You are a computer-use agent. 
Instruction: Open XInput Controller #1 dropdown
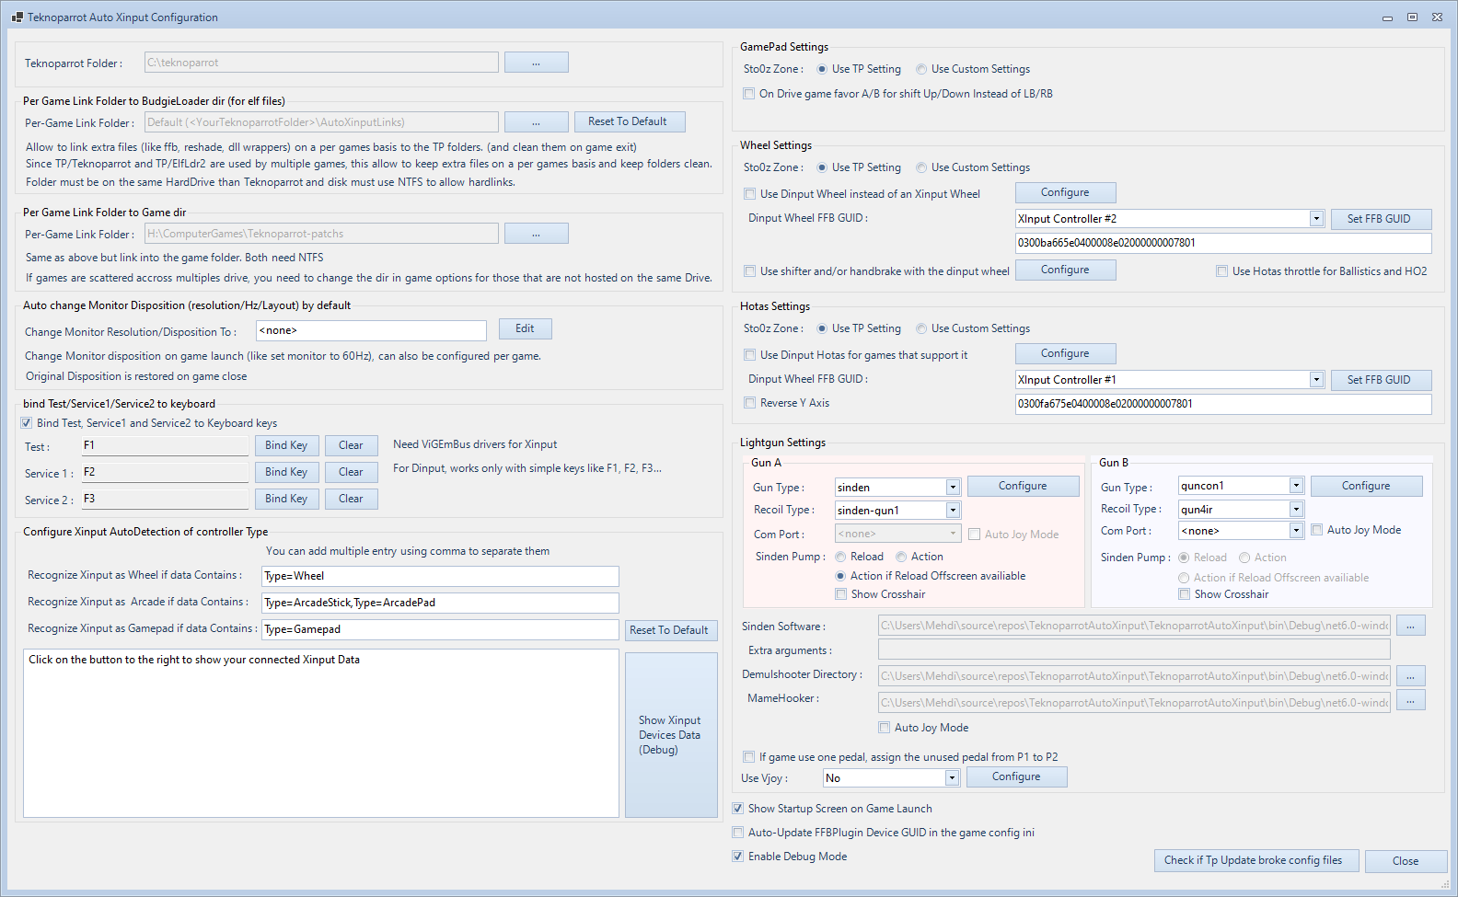(1316, 380)
